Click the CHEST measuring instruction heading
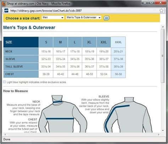The width and height of the screenshot is (168, 144). pyautogui.click(x=33, y=119)
